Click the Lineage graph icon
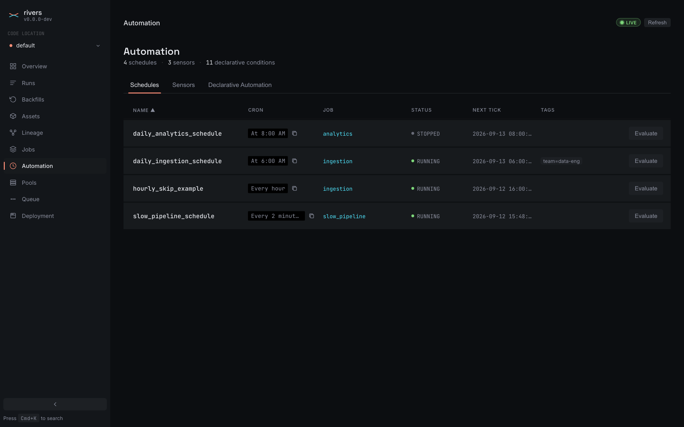The image size is (684, 427). pyautogui.click(x=13, y=133)
